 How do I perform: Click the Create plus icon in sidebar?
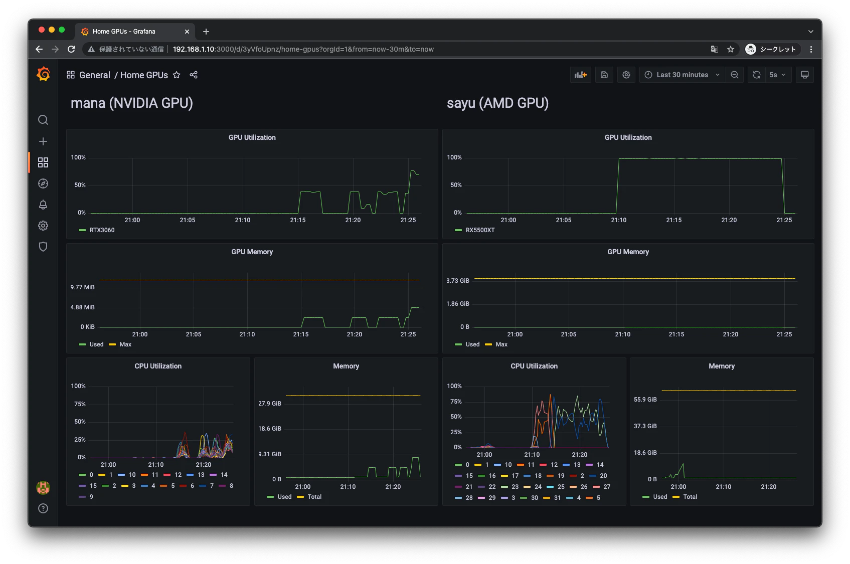point(43,141)
